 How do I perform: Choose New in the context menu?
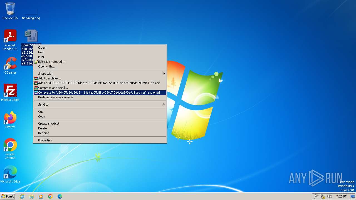point(100,52)
